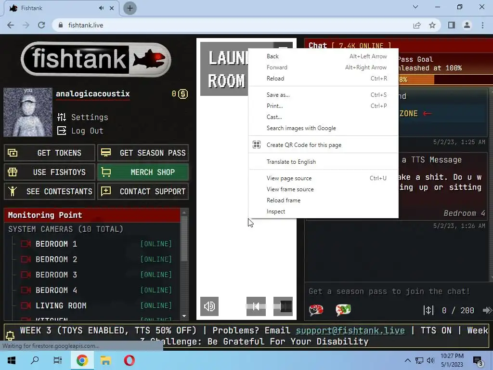Click the share page icon in address bar
Screen dimensions: 493x370
[417, 25]
